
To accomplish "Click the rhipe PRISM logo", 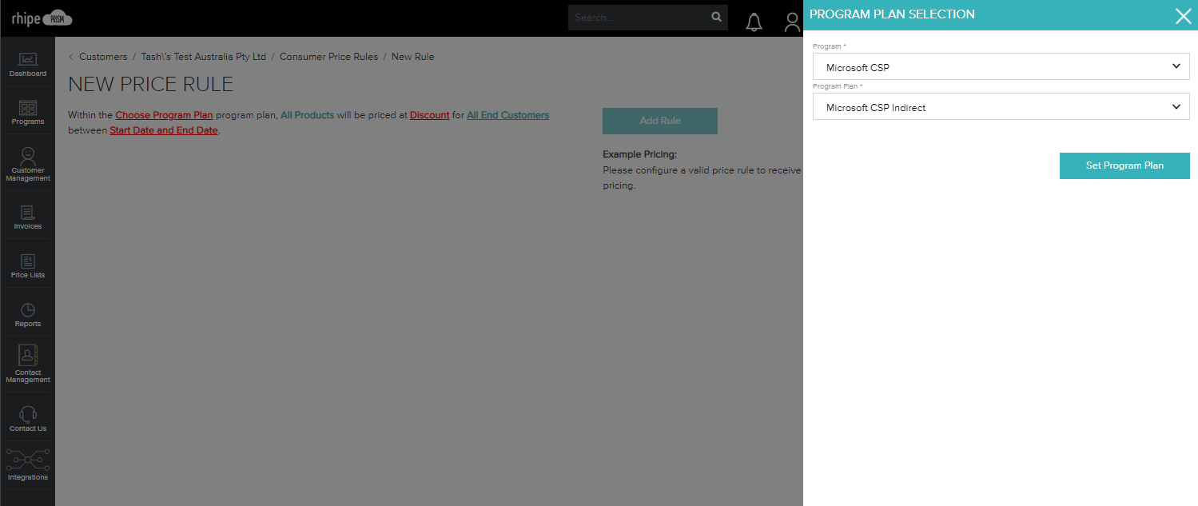I will click(x=42, y=18).
